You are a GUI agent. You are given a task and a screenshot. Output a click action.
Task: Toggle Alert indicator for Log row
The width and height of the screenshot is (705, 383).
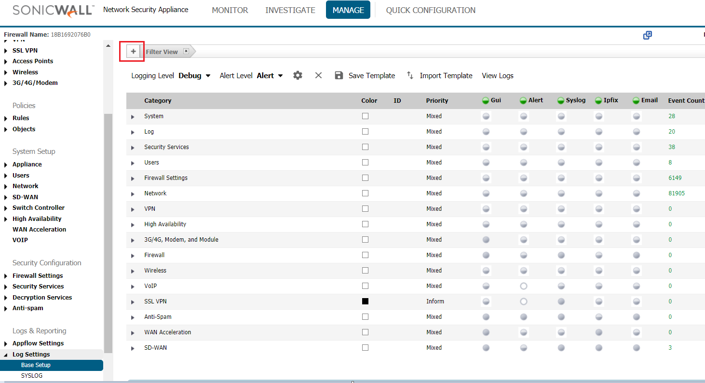pyautogui.click(x=524, y=132)
